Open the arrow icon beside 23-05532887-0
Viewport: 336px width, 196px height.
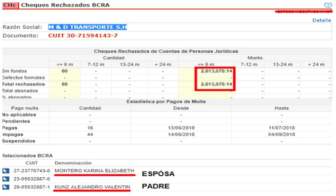click(x=6, y=179)
